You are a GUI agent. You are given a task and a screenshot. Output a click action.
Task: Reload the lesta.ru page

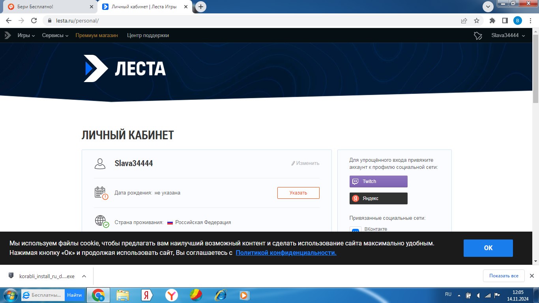pos(34,21)
